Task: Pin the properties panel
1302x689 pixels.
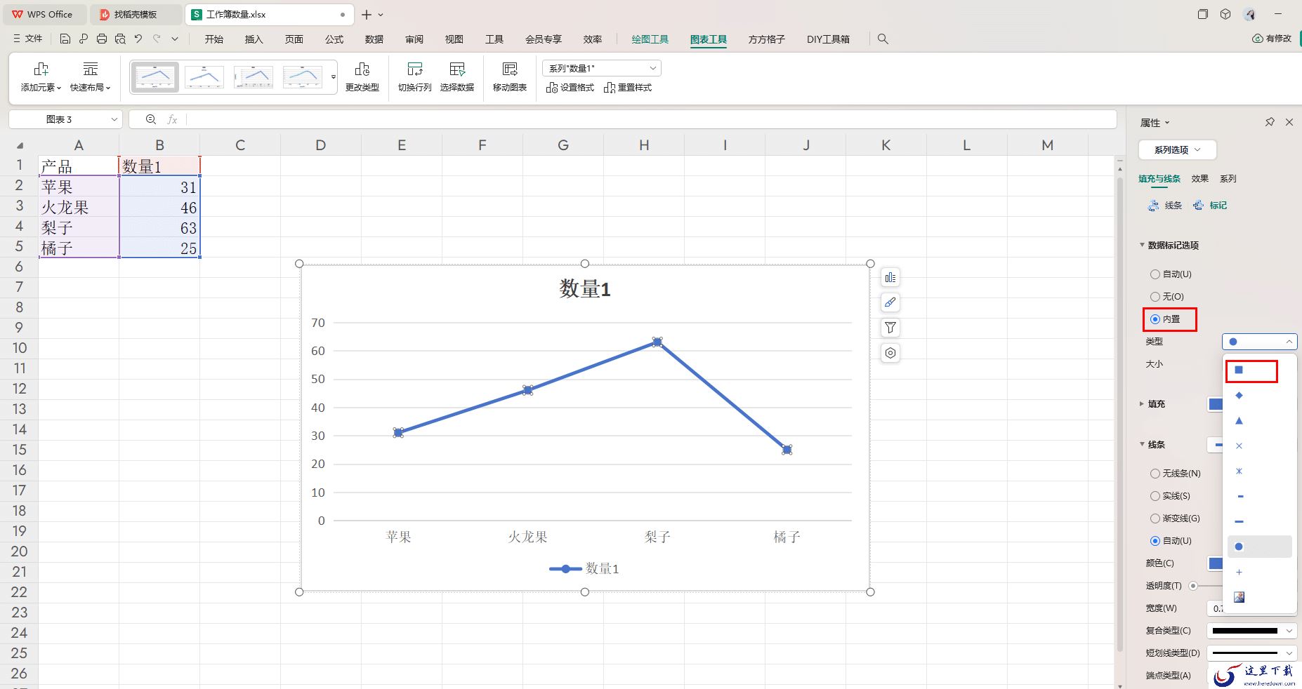Action: (1270, 122)
